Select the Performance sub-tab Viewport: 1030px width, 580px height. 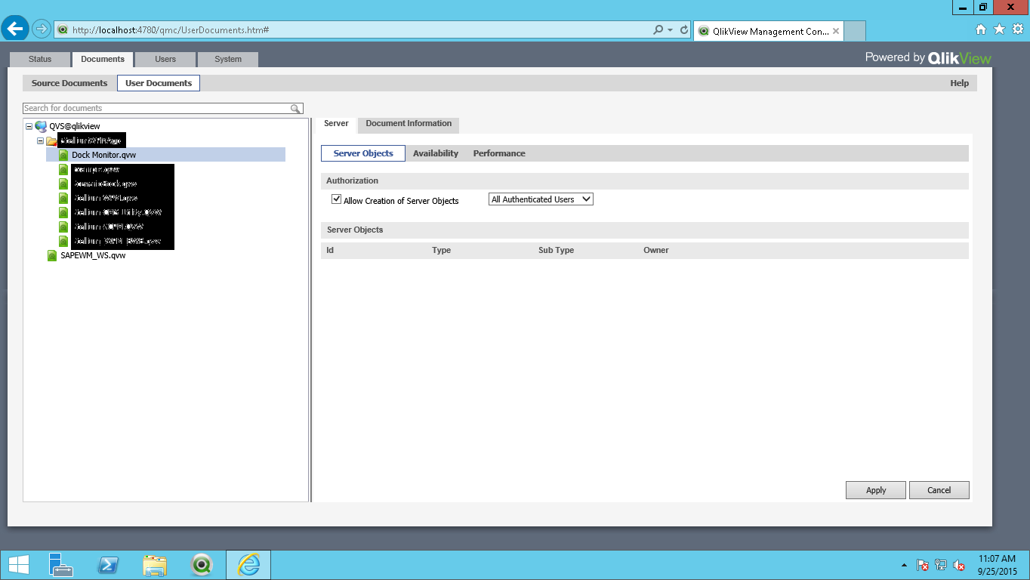pyautogui.click(x=499, y=153)
